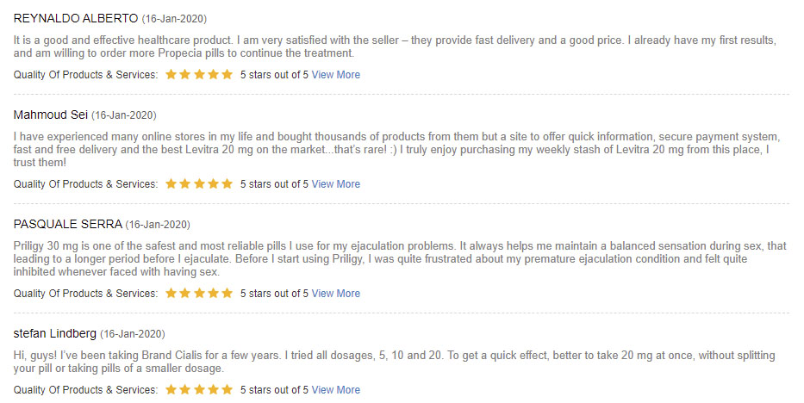Click the date beside Mahmoud Sei
804x403 pixels.
pos(124,115)
